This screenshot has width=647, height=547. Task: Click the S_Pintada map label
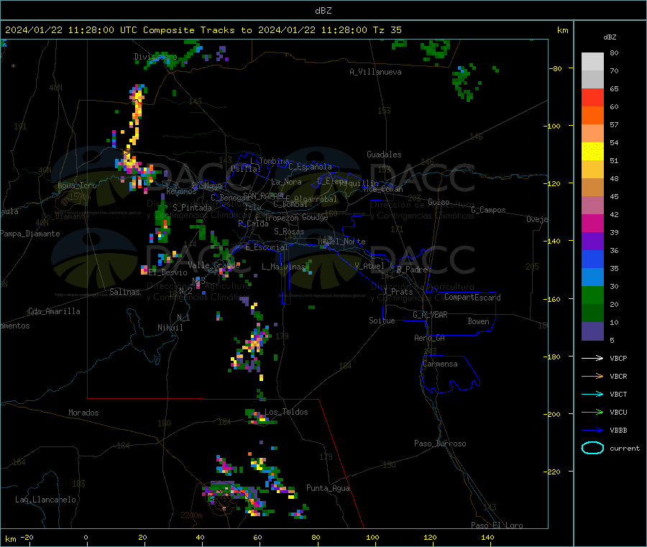(x=192, y=208)
